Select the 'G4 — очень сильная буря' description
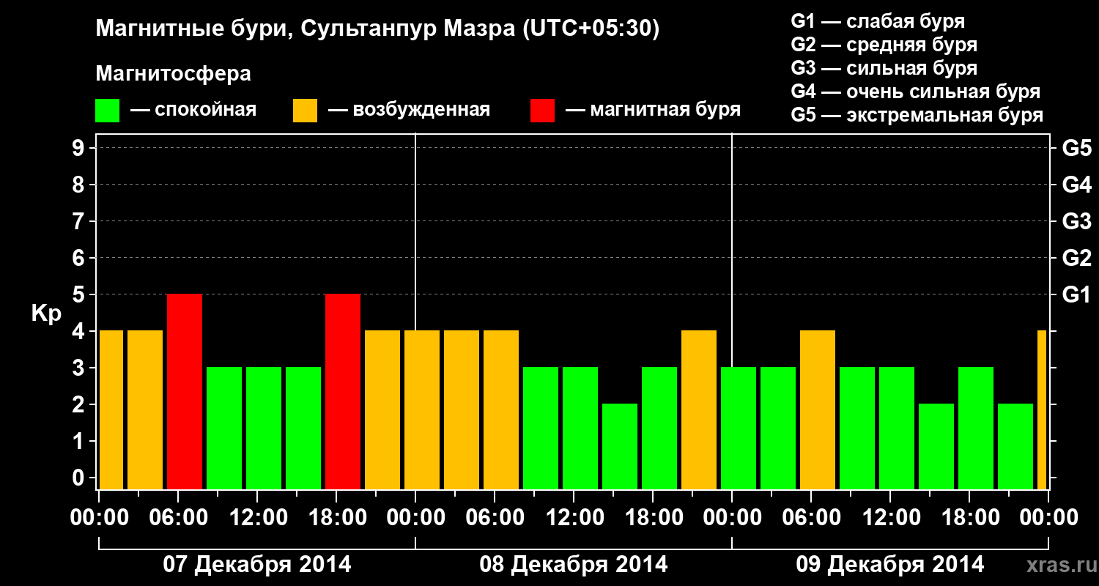1099x586 pixels. [915, 92]
